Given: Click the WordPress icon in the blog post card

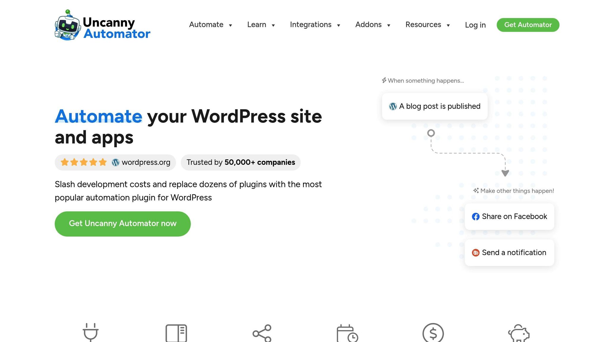Looking at the screenshot, I should tap(393, 106).
